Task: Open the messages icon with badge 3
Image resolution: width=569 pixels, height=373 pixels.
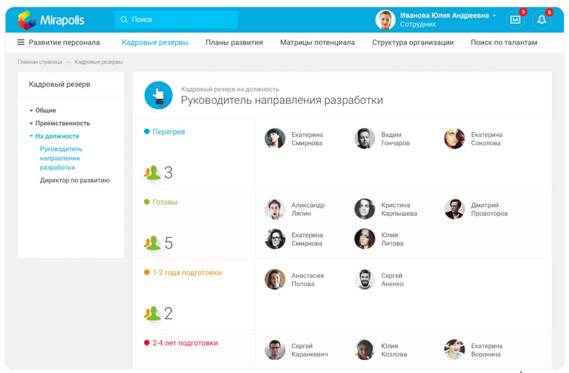Action: [515, 20]
